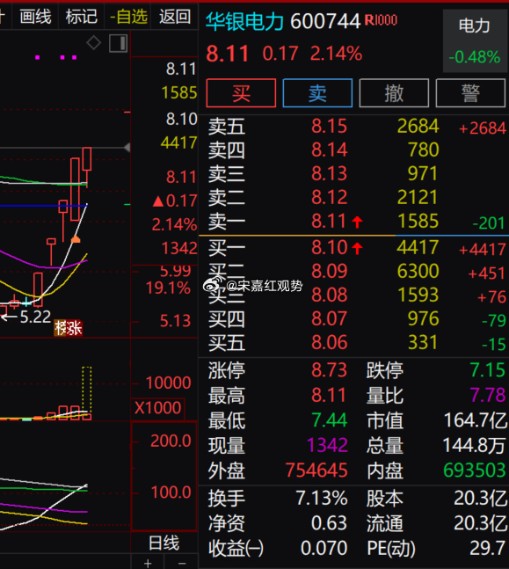Click the blue 卖 sell button

coord(317,93)
